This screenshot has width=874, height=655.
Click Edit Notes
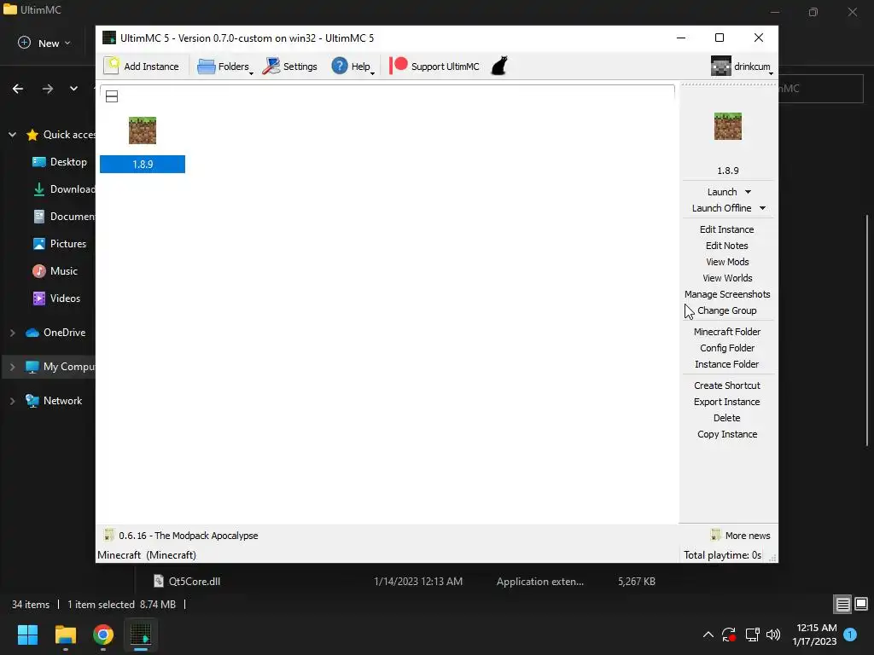click(x=727, y=246)
